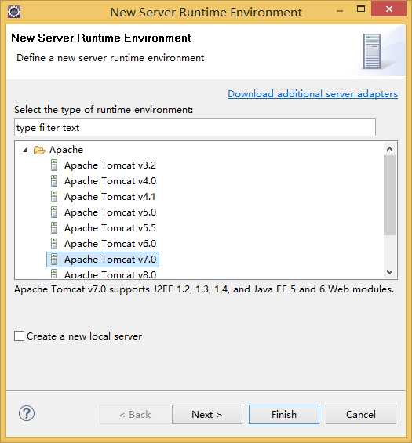Viewport: 412px width, 443px height.
Task: Open Download additional server adapters link
Action: (x=313, y=94)
